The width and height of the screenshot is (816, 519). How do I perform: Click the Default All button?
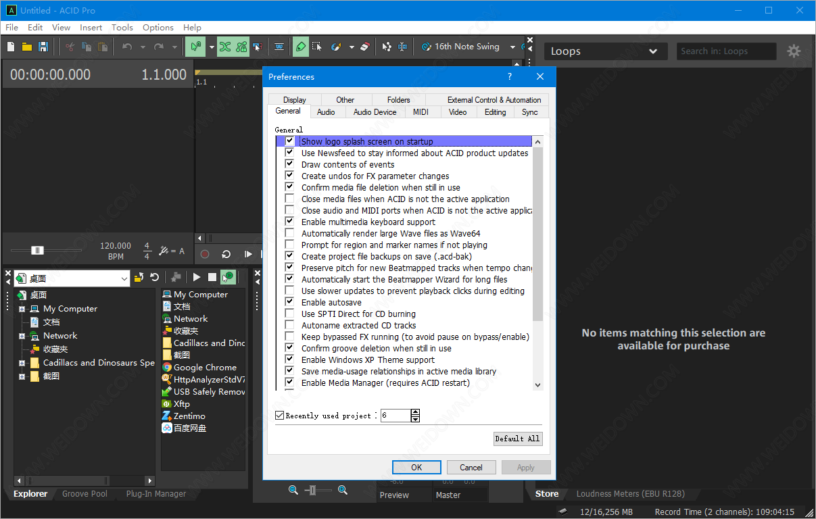pos(518,439)
